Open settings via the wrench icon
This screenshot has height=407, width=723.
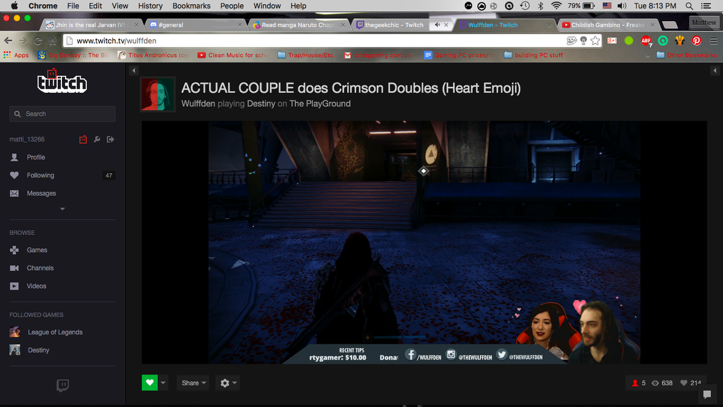tap(97, 139)
